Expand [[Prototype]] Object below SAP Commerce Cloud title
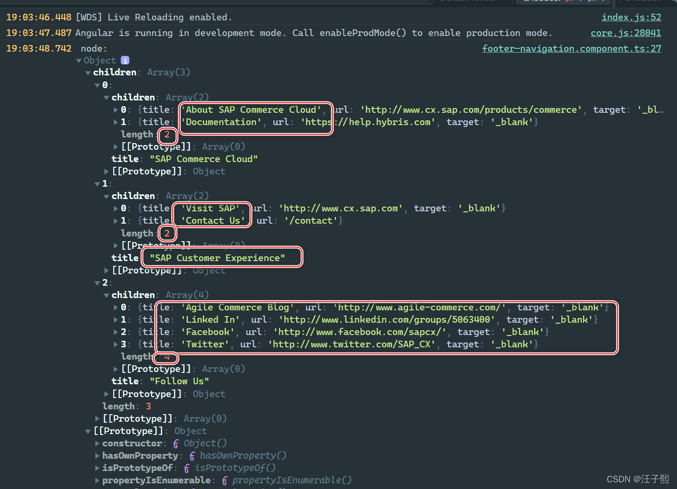Image resolution: width=677 pixels, height=489 pixels. coord(107,171)
